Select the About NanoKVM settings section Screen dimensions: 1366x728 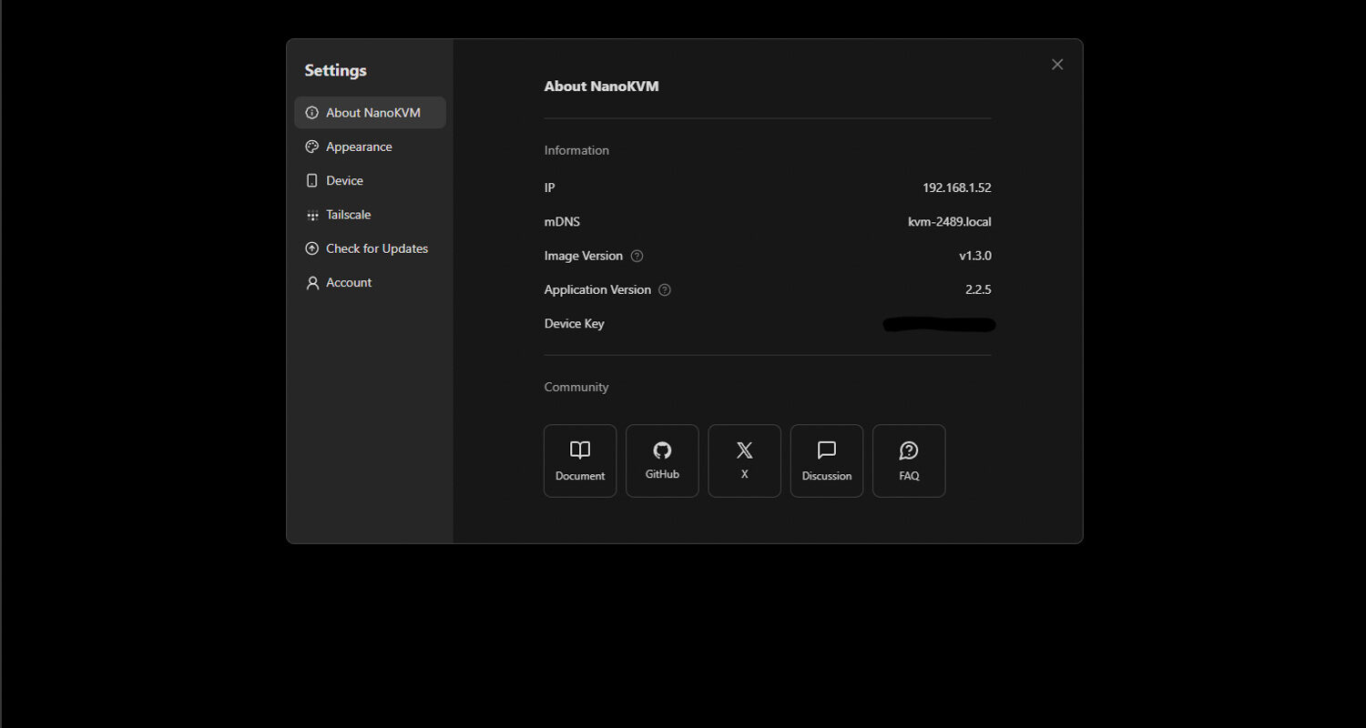point(370,113)
